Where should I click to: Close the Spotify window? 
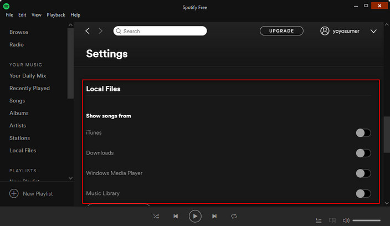379,6
